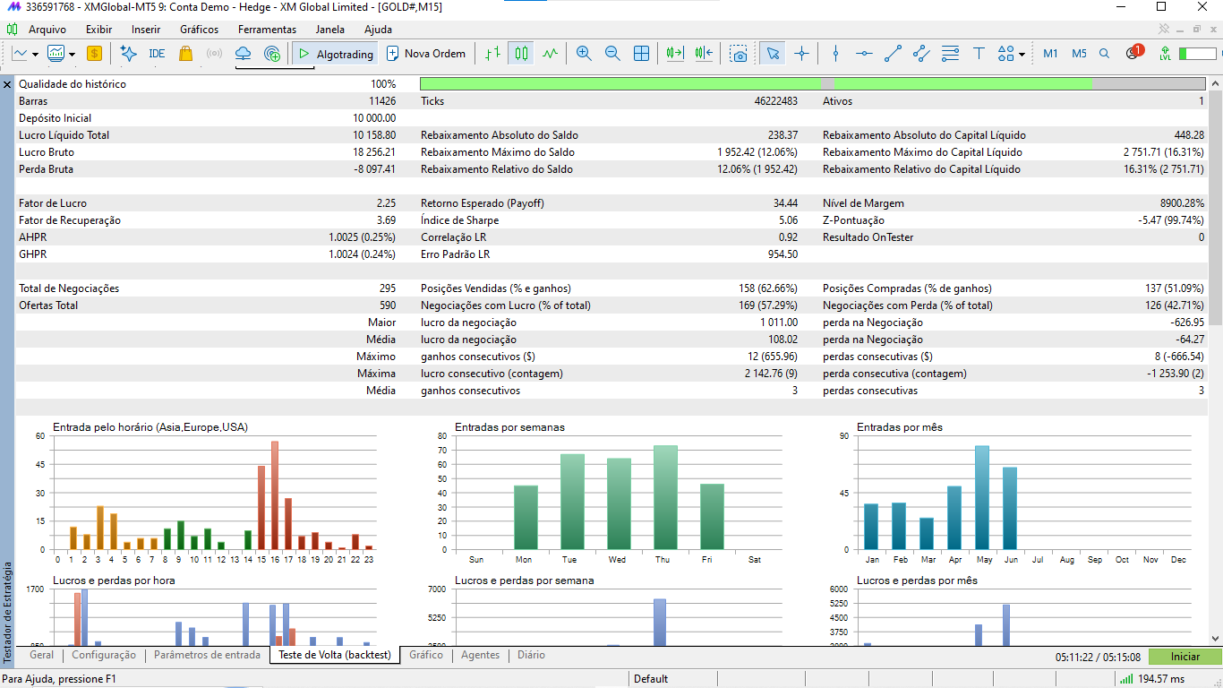Select the vertical line drawing tool
The height and width of the screenshot is (688, 1223).
point(835,54)
